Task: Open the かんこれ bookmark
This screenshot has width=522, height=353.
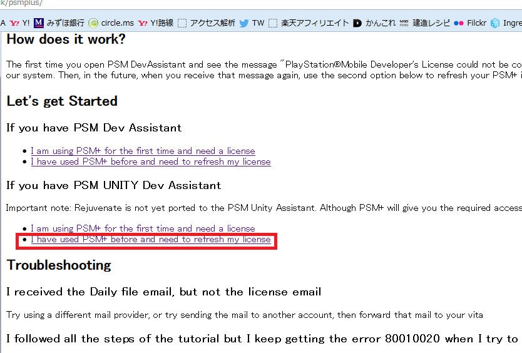Action: 374,23
